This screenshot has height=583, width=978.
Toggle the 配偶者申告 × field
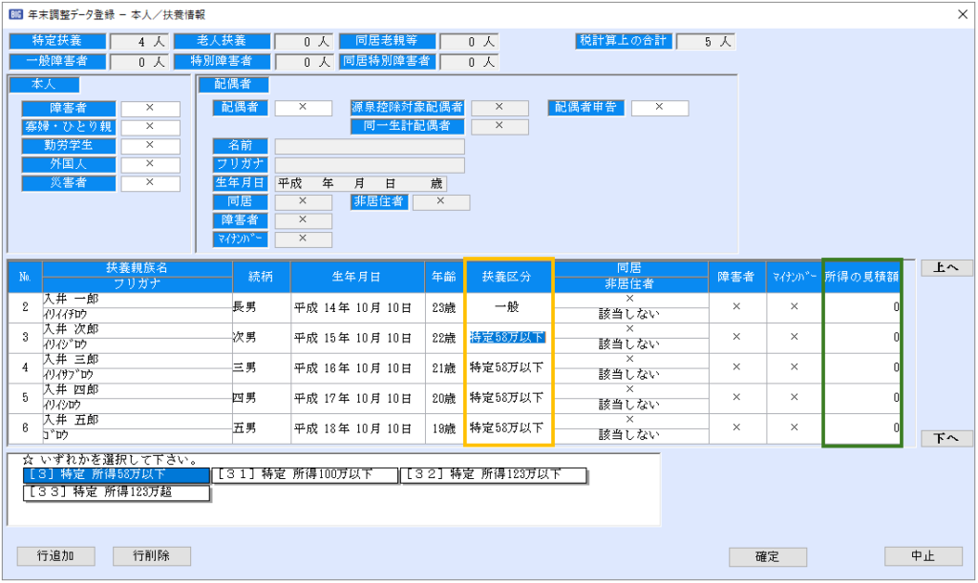pyautogui.click(x=659, y=108)
